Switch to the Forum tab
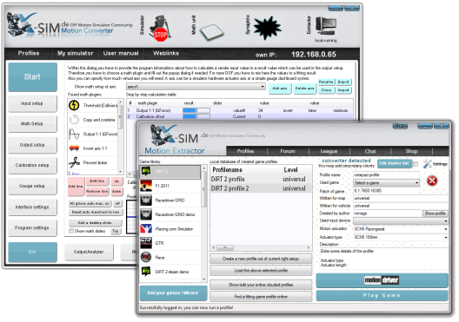This screenshot has height=322, width=459. tap(288, 151)
